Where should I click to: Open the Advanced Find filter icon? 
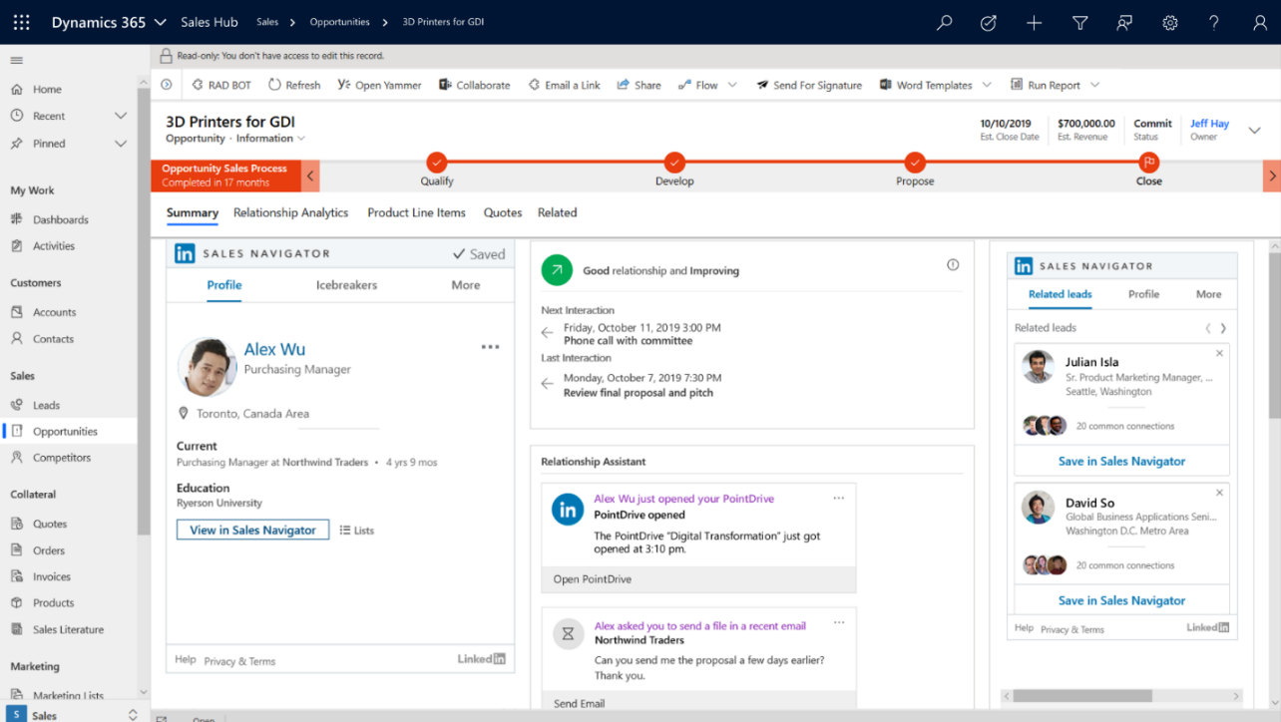[x=1079, y=22]
